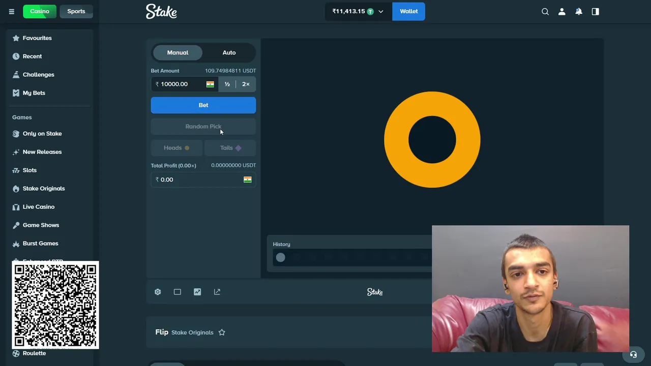Focus the Bet Amount input field
651x366 pixels.
click(x=185, y=84)
